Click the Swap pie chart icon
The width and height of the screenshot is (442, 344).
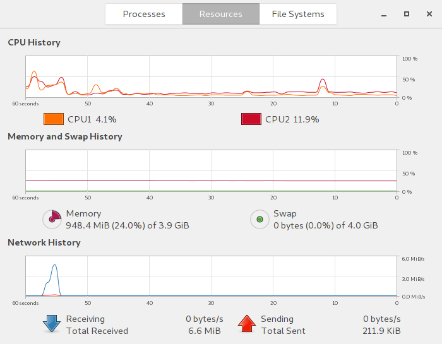coord(260,219)
